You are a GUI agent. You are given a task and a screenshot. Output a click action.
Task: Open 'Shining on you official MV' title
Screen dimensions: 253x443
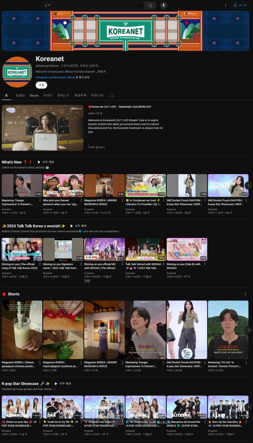[100, 266]
